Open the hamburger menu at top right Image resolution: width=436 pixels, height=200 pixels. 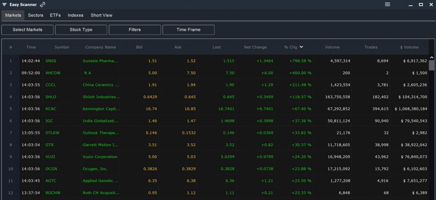pyautogui.click(x=387, y=4)
